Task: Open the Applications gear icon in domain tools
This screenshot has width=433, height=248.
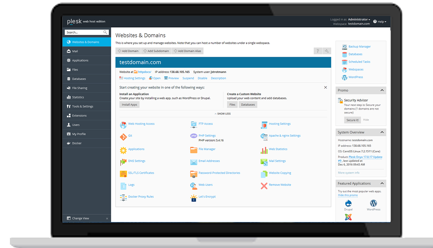Action: (x=123, y=150)
